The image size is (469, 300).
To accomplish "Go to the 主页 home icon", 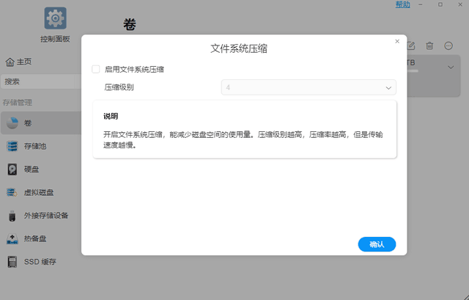I will pos(10,62).
